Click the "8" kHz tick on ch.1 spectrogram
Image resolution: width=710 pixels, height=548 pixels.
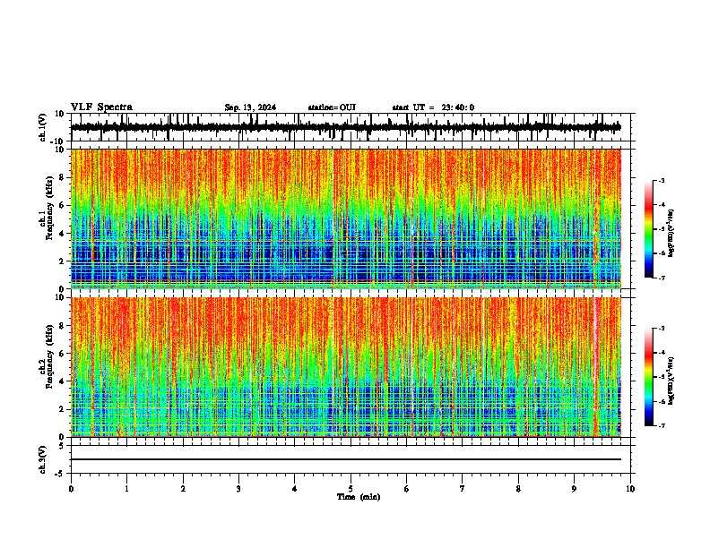(x=63, y=177)
